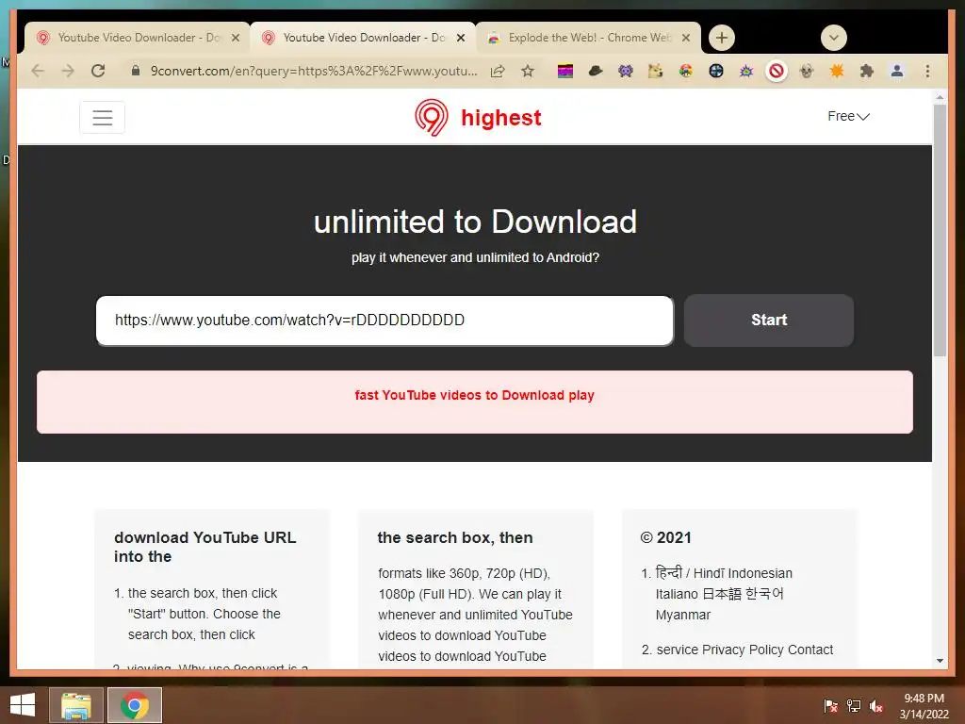Open the Extensions puzzle piece menu

(x=867, y=72)
